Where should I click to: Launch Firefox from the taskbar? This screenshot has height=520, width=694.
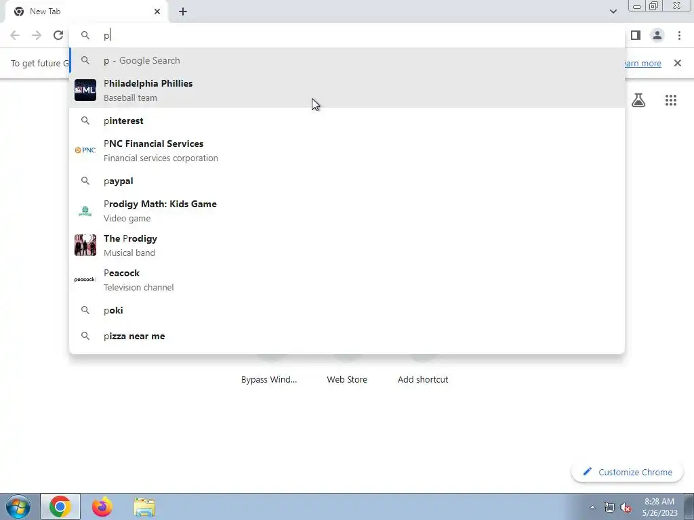pos(102,506)
